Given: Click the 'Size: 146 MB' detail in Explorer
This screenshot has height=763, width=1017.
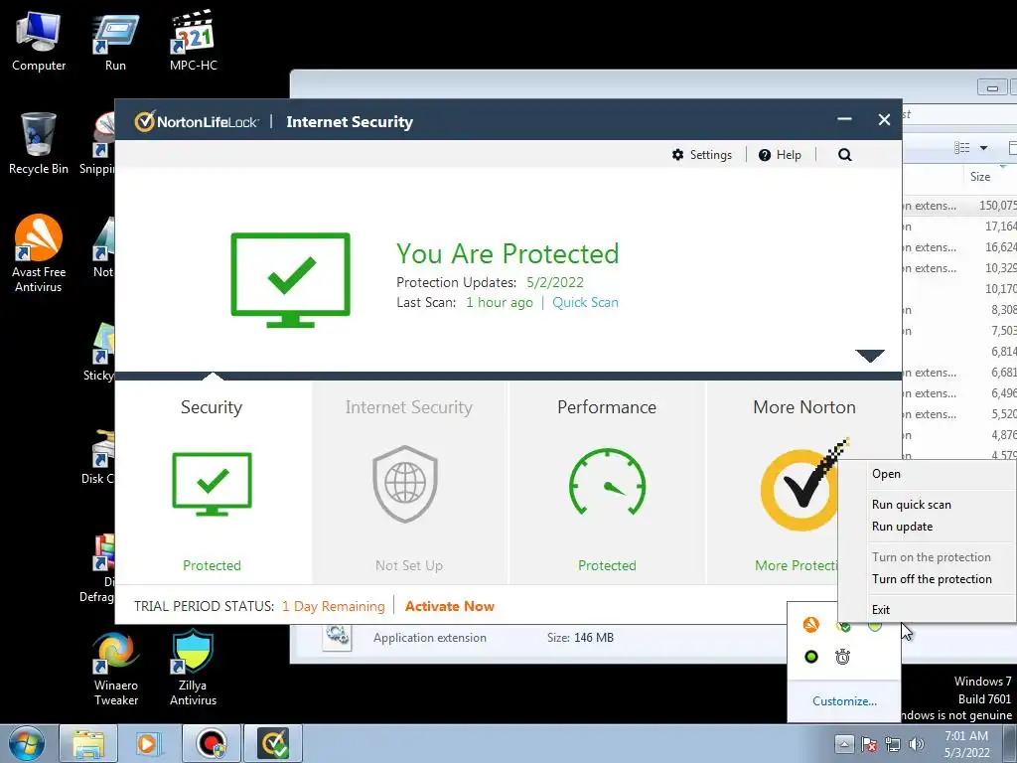Looking at the screenshot, I should 580,638.
